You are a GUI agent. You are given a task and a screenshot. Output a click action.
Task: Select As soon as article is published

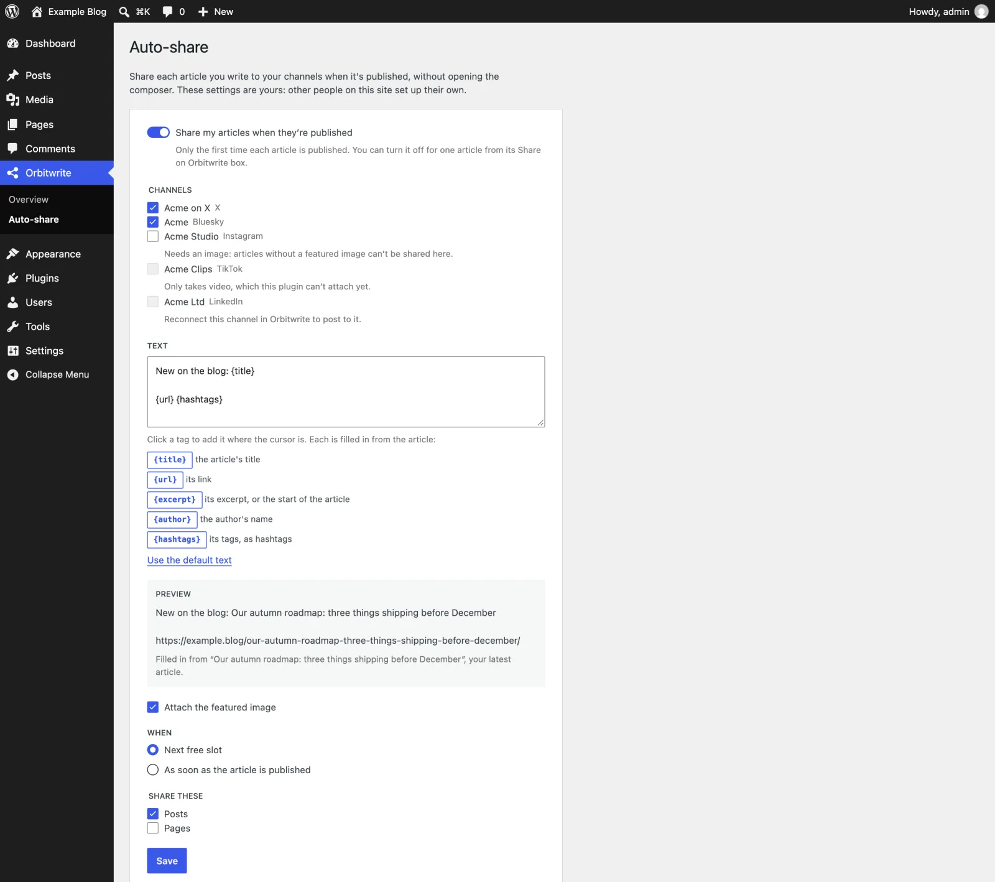153,770
